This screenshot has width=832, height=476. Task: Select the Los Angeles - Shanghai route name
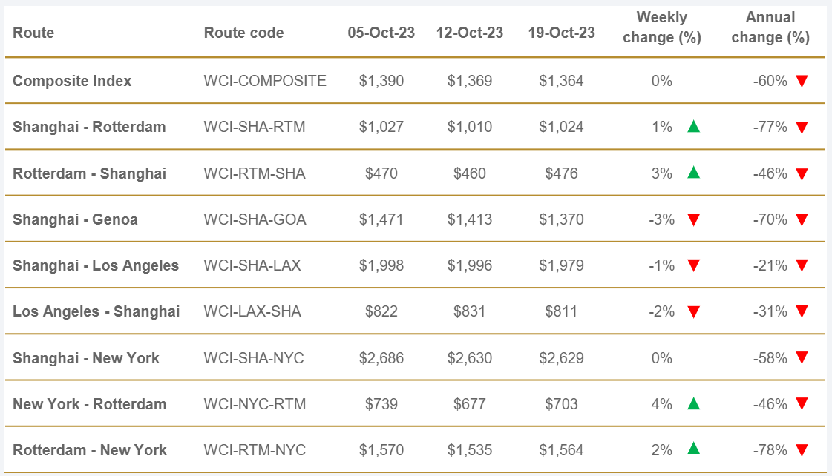point(96,311)
